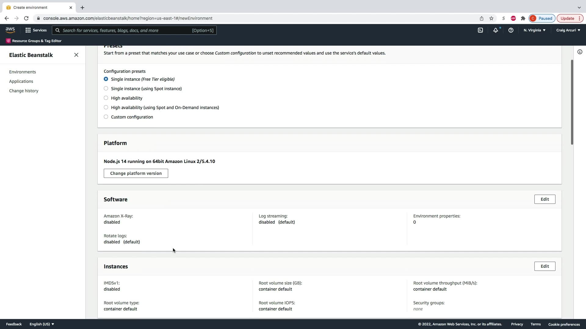
Task: Open the info panel icon
Action: (x=580, y=52)
